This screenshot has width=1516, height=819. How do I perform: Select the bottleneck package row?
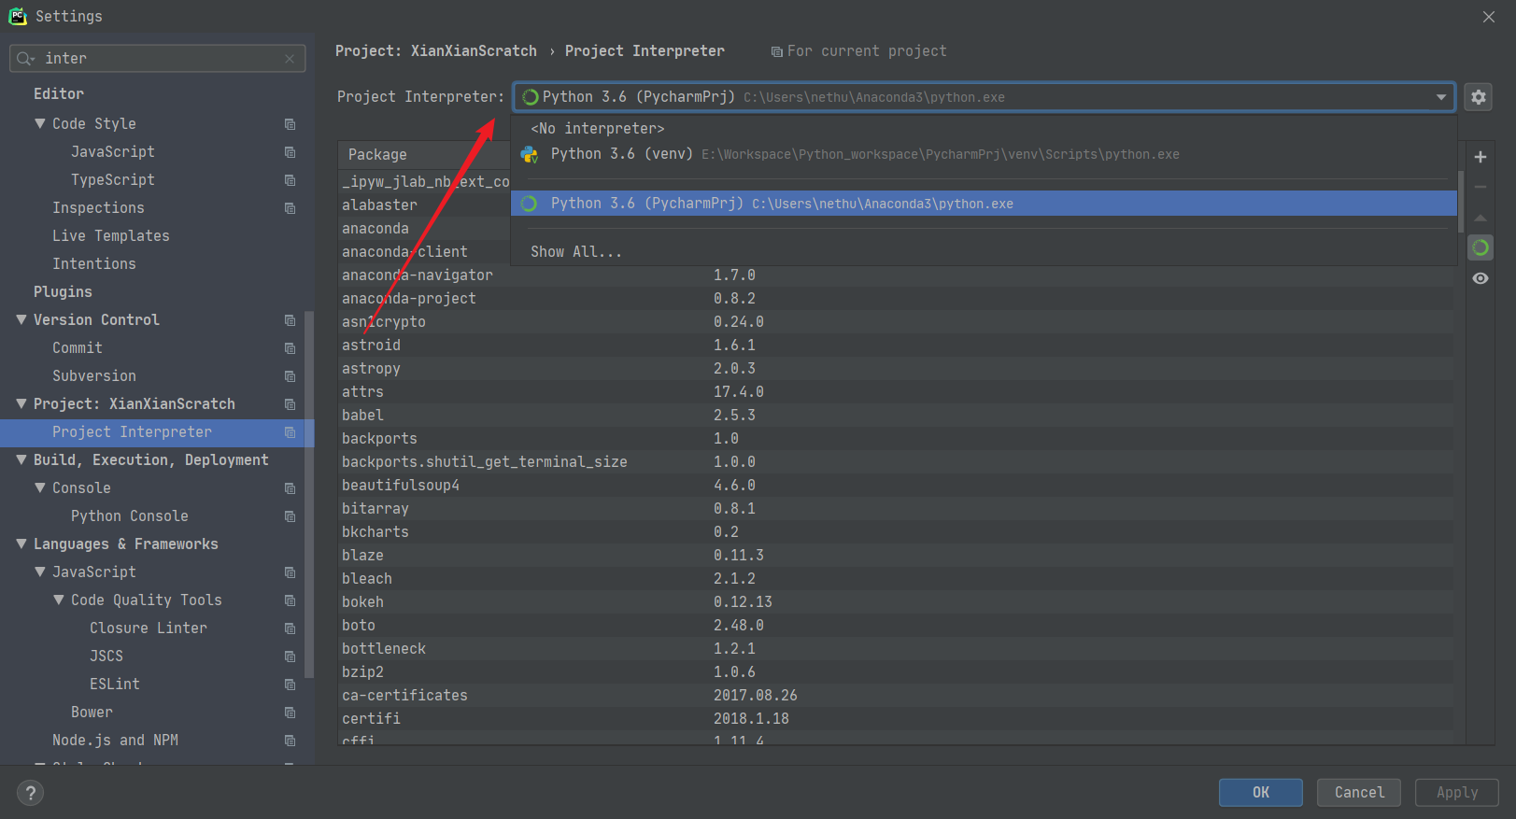[895, 649]
